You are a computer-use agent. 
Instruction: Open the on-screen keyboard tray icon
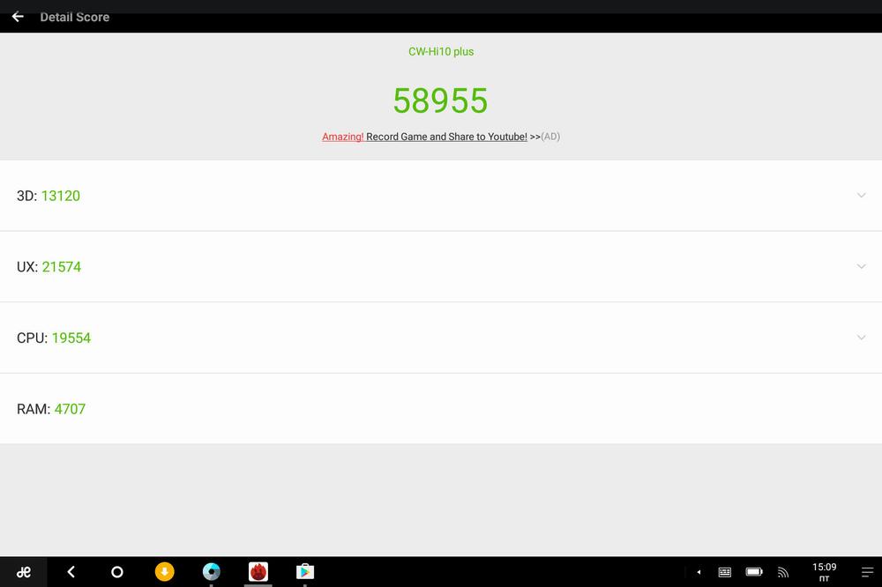click(x=725, y=572)
